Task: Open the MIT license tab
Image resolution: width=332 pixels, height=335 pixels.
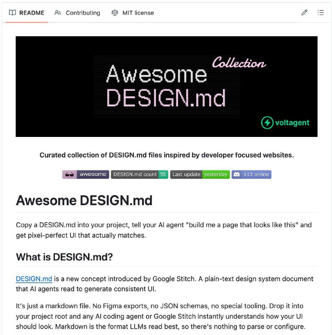Action: (x=138, y=13)
